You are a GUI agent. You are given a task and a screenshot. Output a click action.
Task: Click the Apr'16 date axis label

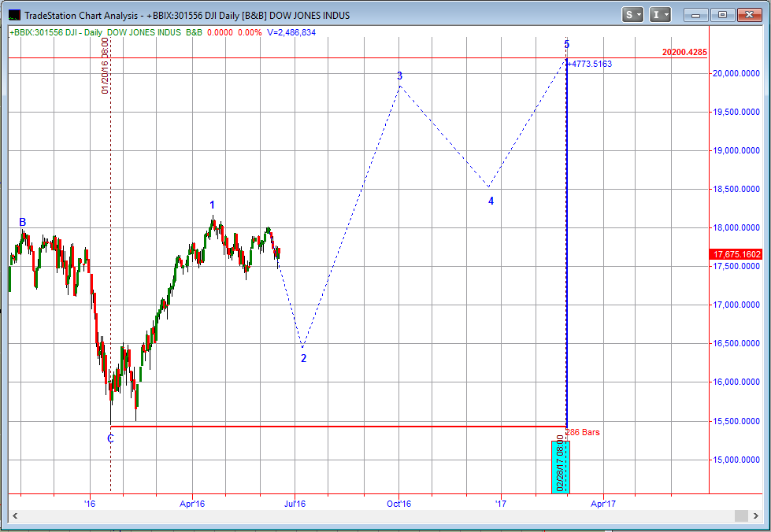[192, 504]
